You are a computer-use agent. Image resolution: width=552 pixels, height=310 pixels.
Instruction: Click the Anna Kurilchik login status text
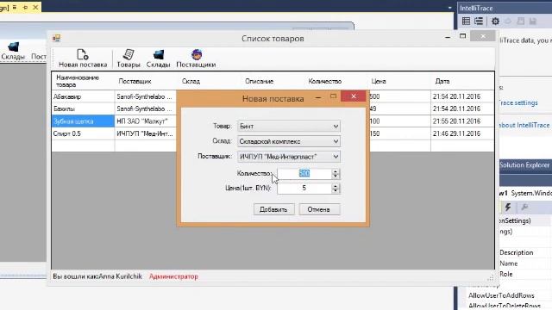tap(97, 276)
